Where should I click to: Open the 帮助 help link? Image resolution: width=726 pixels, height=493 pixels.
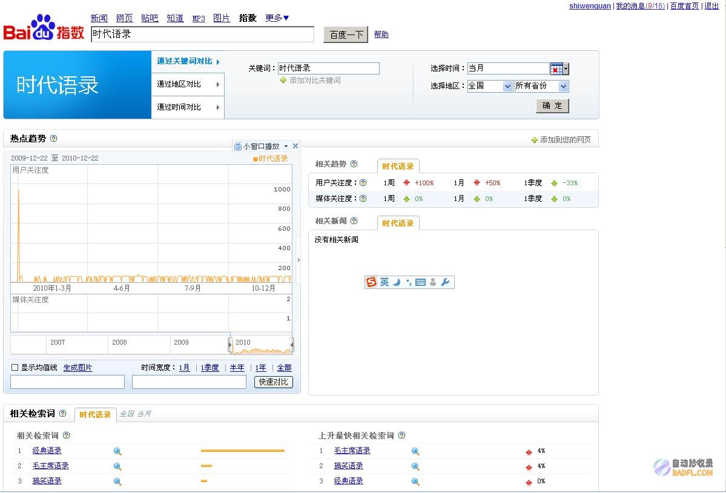(381, 35)
